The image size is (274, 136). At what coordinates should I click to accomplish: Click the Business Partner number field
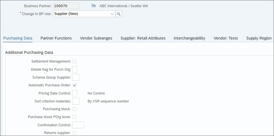click(x=66, y=6)
